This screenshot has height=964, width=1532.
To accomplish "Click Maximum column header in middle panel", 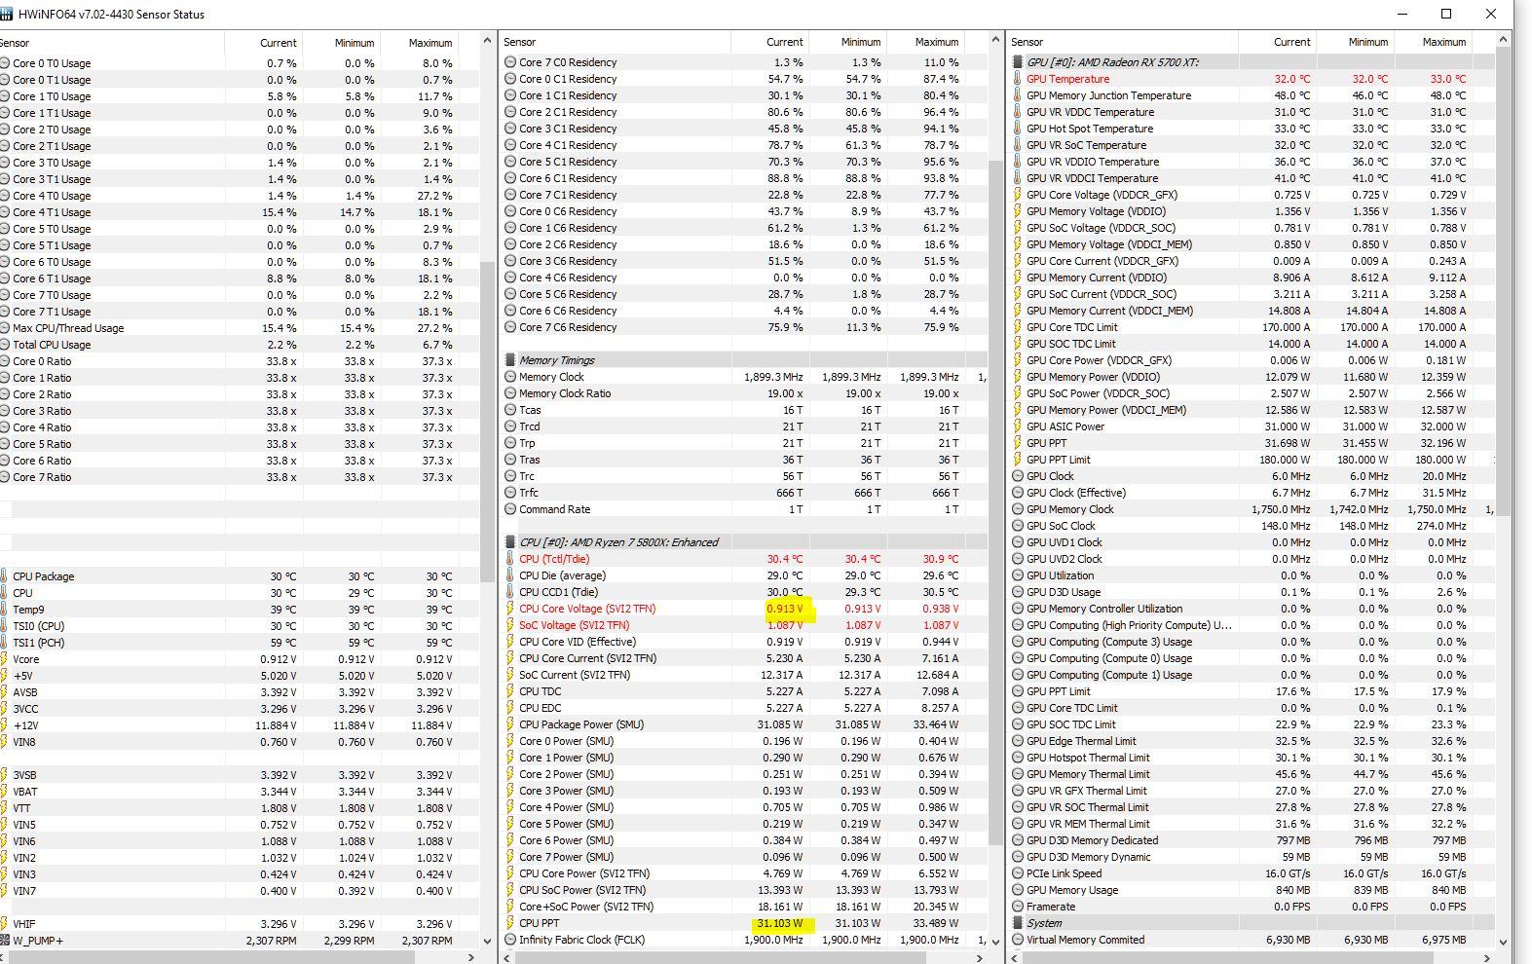I will pyautogui.click(x=925, y=42).
